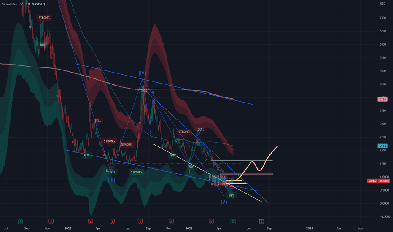
Task: Select the teal 2.18 price tag
Action: tap(382, 146)
